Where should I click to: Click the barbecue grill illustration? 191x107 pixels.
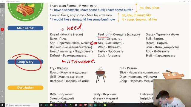tap(101, 75)
